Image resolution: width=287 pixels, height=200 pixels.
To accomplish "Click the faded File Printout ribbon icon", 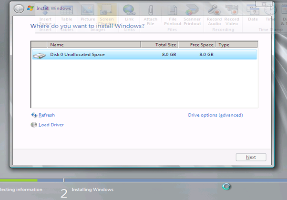I will 172,10.
